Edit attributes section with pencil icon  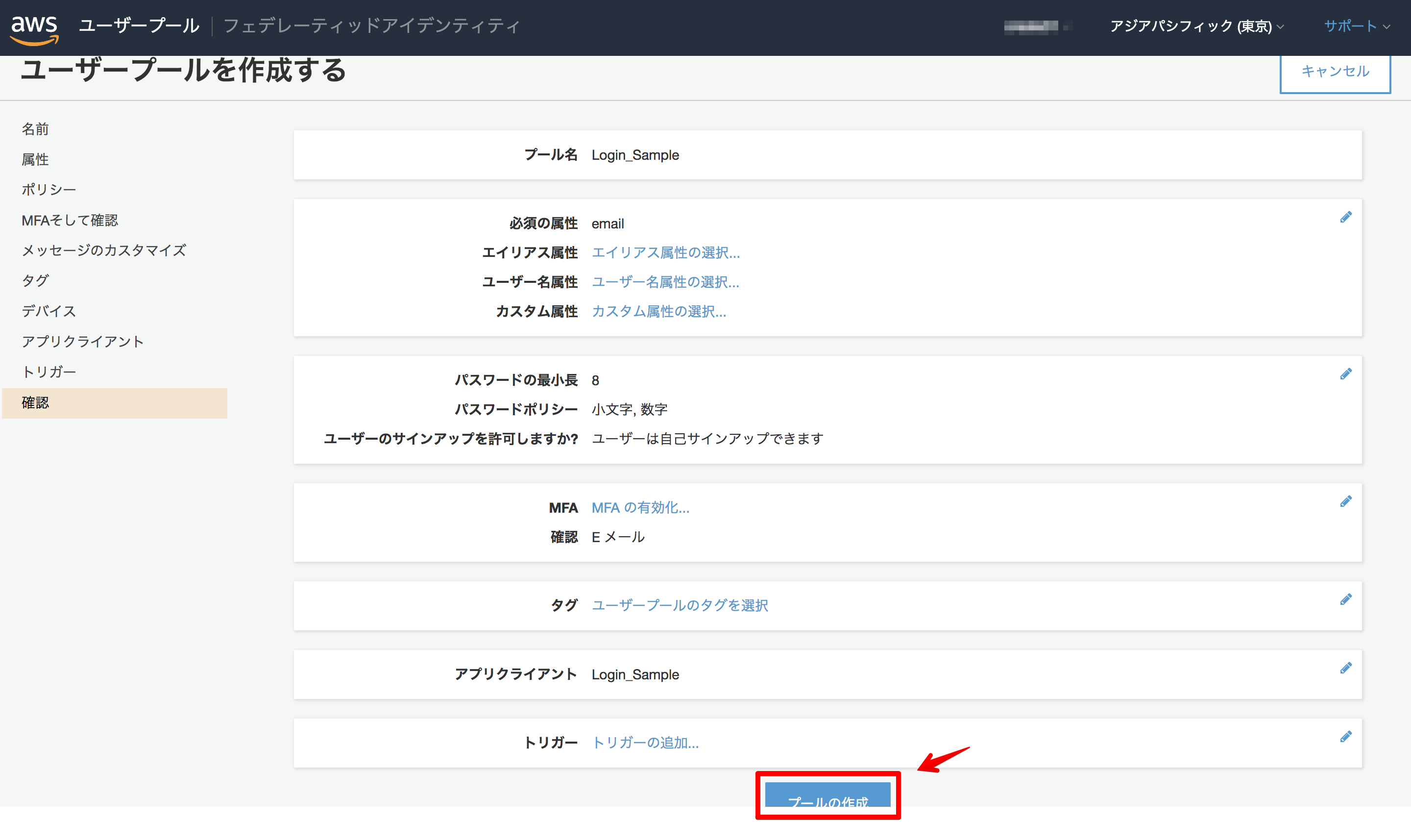point(1345,218)
